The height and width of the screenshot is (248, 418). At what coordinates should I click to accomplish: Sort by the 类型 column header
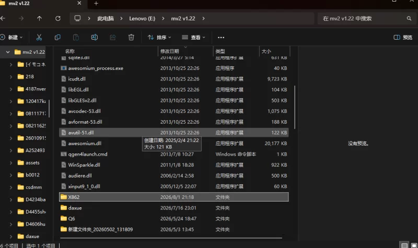click(220, 51)
